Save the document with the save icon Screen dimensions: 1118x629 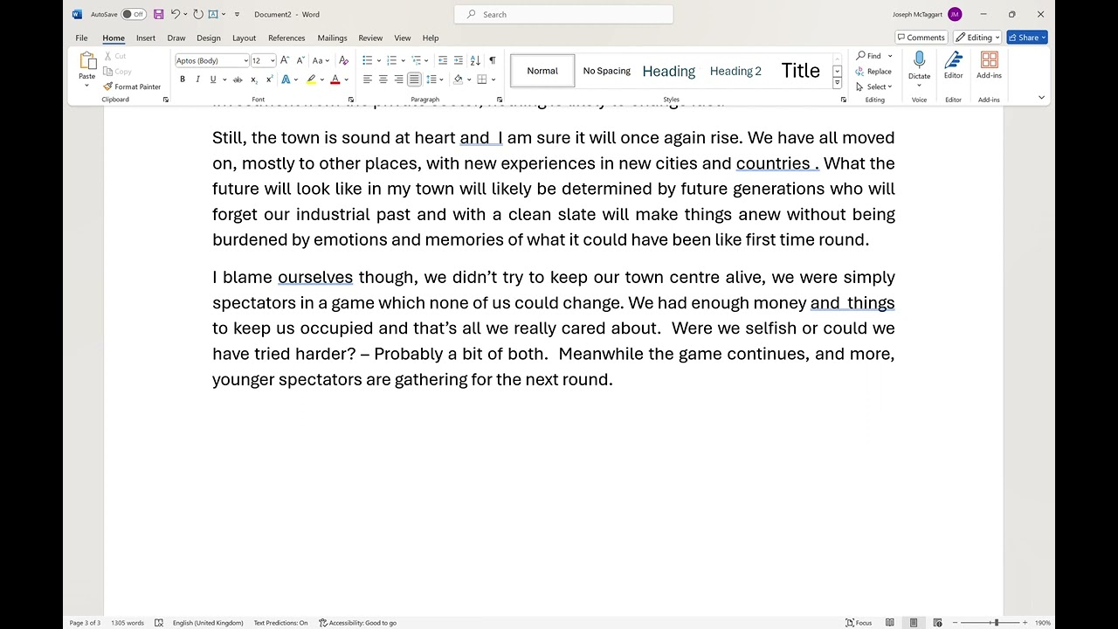click(x=158, y=14)
